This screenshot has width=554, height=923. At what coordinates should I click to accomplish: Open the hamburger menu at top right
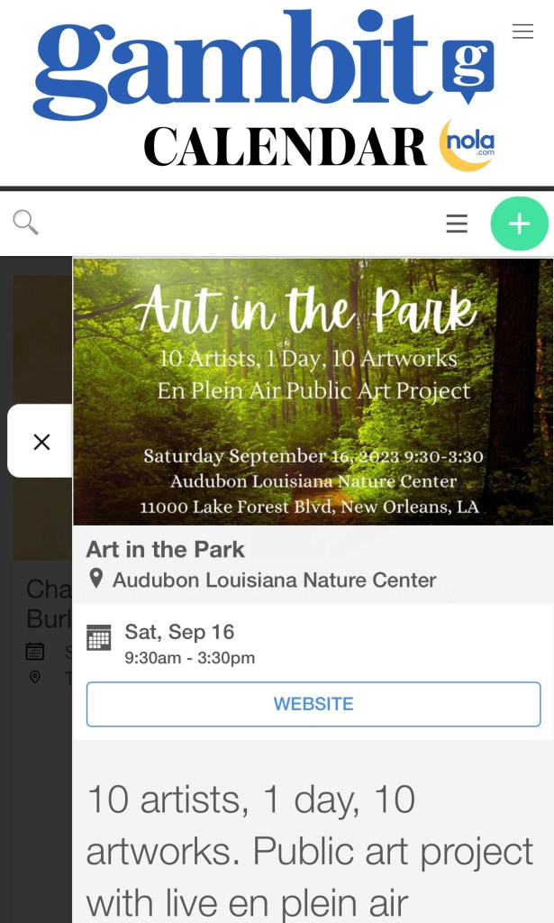[x=522, y=32]
